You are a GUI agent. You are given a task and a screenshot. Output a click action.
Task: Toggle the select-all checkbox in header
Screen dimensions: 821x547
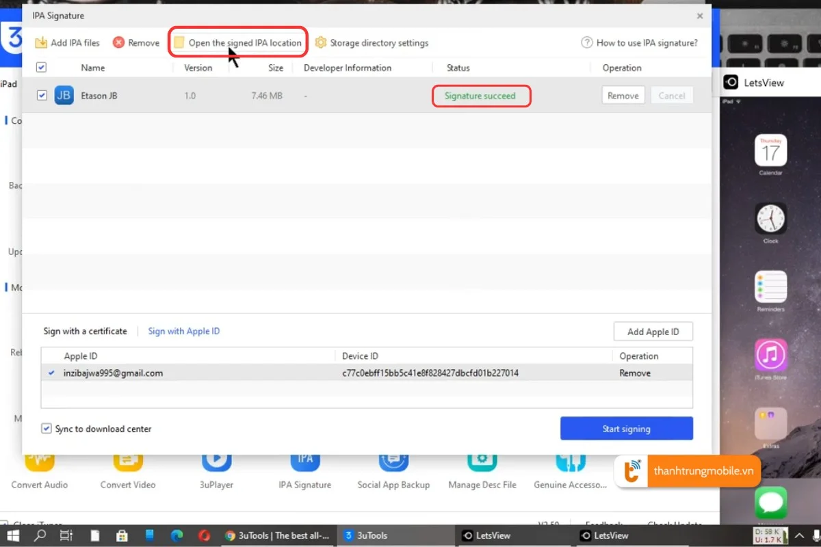coord(41,68)
